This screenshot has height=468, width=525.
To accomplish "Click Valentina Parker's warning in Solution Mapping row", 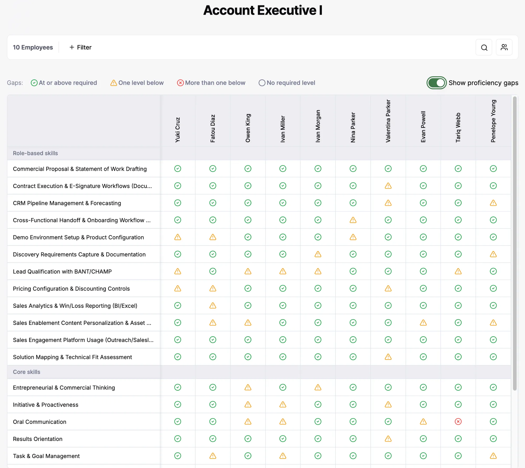I will click(x=388, y=357).
